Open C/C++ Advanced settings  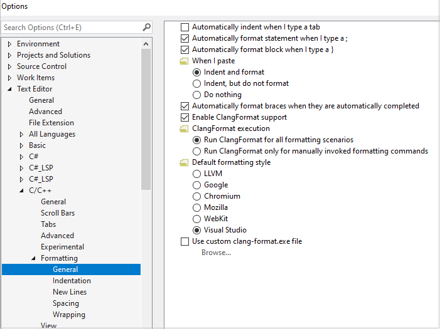point(57,236)
